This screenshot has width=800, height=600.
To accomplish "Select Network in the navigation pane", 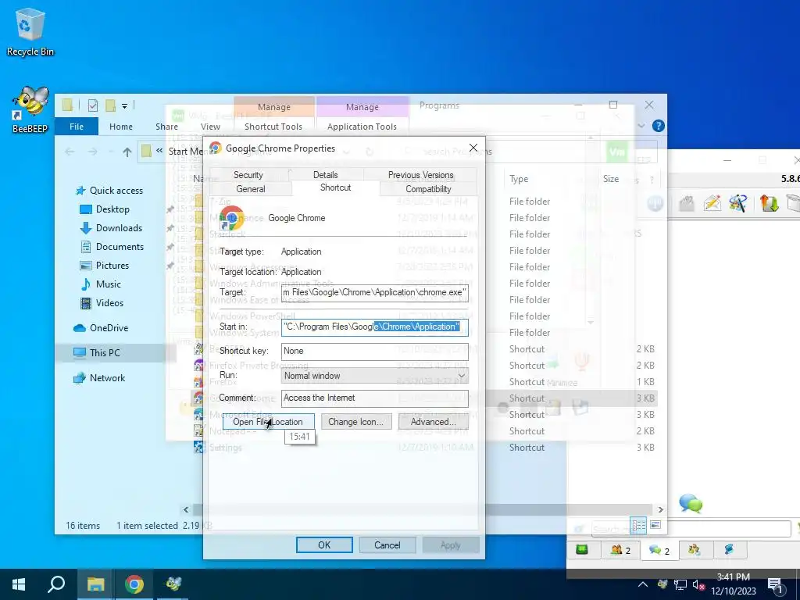I will (99, 378).
